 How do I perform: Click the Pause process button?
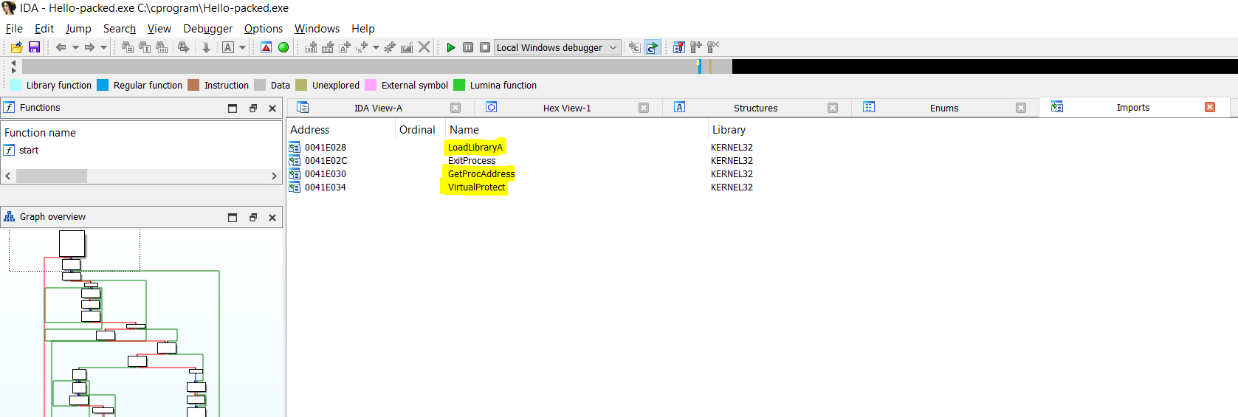click(468, 47)
